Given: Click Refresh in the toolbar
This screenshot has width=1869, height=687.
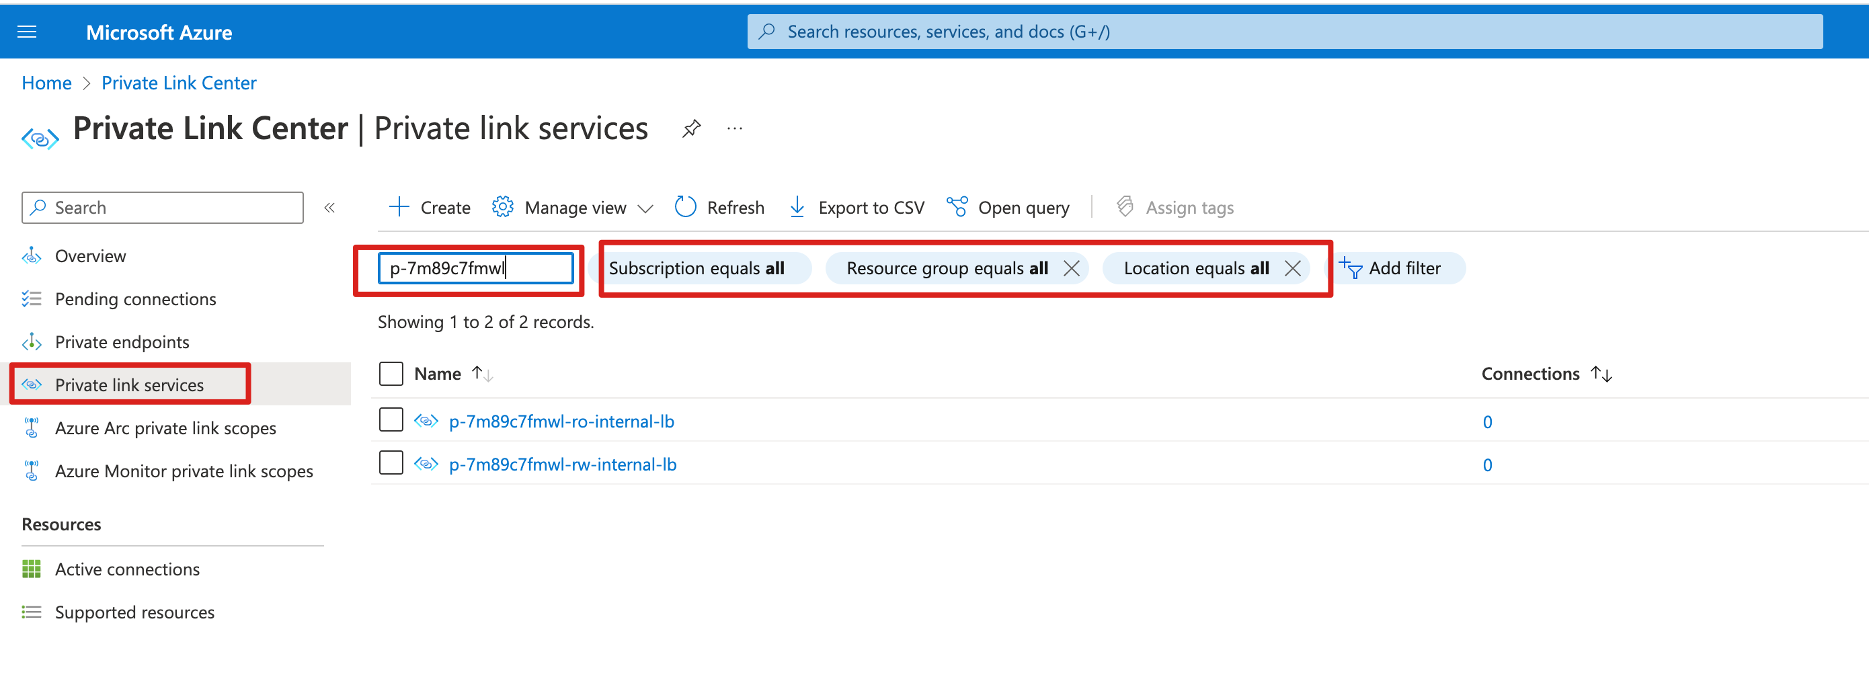Looking at the screenshot, I should pyautogui.click(x=735, y=208).
